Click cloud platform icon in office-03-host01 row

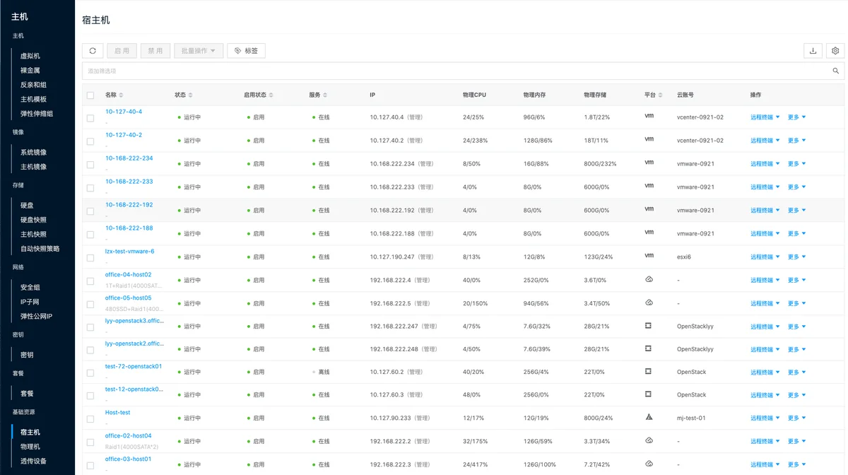[x=649, y=464]
